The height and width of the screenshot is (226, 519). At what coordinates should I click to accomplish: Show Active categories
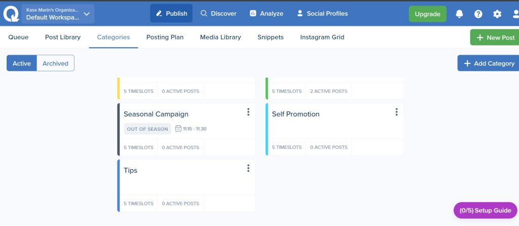tap(21, 63)
